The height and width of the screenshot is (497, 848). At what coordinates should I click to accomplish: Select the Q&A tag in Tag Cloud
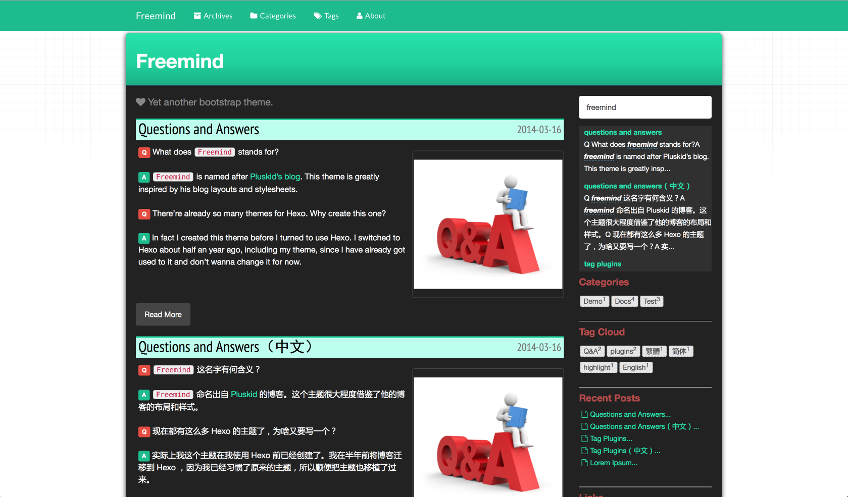pyautogui.click(x=592, y=351)
